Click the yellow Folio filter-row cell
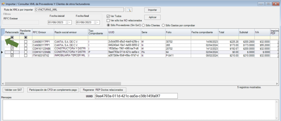This screenshot has height=121, width=281. pyautogui.click(x=178, y=38)
